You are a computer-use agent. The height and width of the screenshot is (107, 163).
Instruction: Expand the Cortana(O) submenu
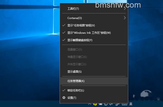pos(94,18)
